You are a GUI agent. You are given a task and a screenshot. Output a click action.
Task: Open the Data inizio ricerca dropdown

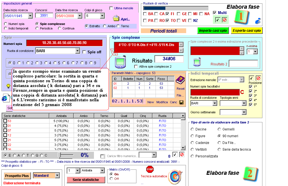[30, 16]
